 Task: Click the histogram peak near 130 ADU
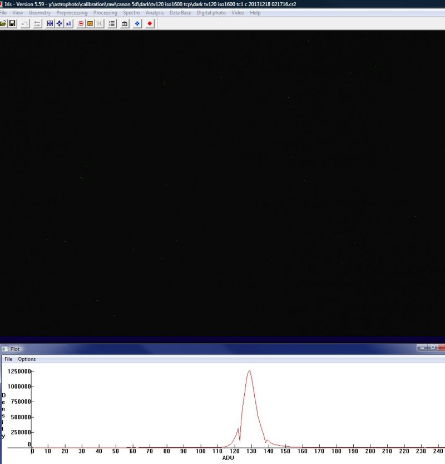pyautogui.click(x=250, y=371)
